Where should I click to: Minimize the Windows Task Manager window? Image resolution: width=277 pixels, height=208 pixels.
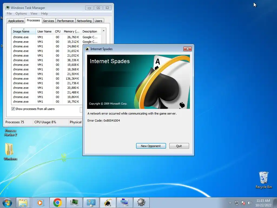pos(89,8)
